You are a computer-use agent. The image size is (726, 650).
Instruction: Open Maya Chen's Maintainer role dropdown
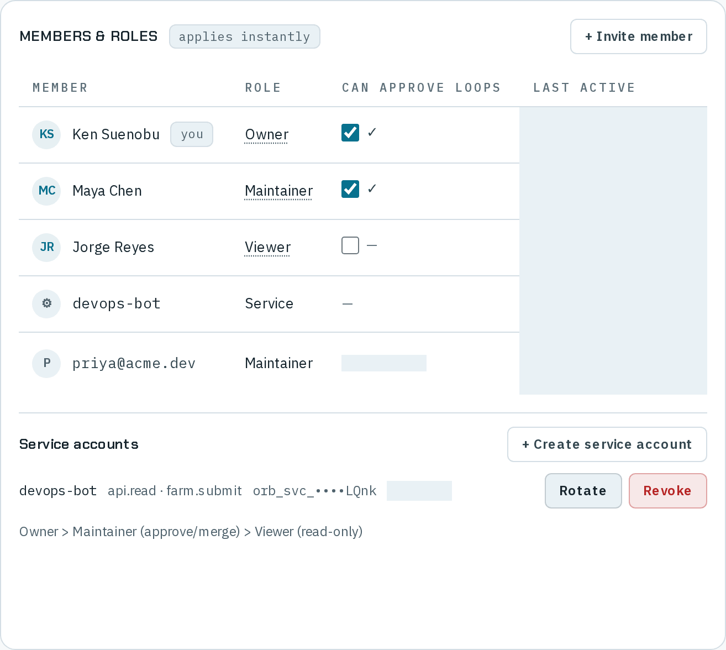point(278,191)
